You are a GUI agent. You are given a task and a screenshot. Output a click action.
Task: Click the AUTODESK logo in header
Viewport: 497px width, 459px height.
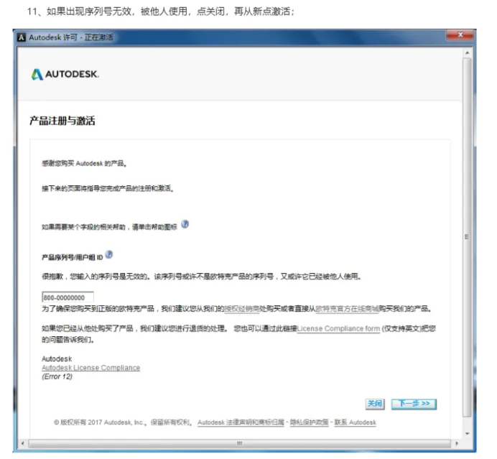(x=65, y=74)
